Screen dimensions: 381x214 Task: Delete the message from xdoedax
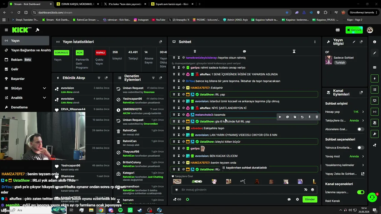click(x=174, y=128)
